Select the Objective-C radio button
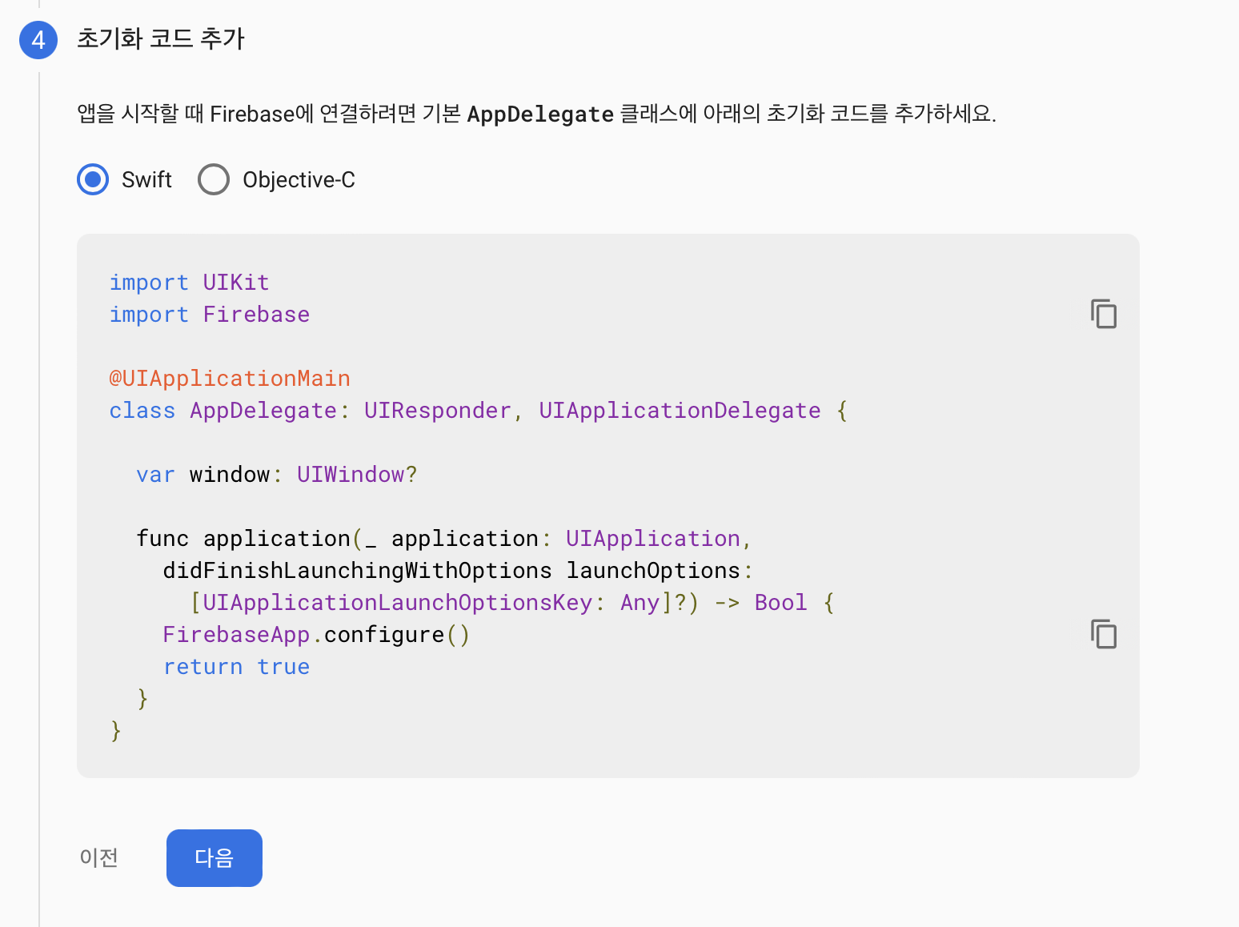Image resolution: width=1239 pixels, height=927 pixels. click(x=214, y=179)
